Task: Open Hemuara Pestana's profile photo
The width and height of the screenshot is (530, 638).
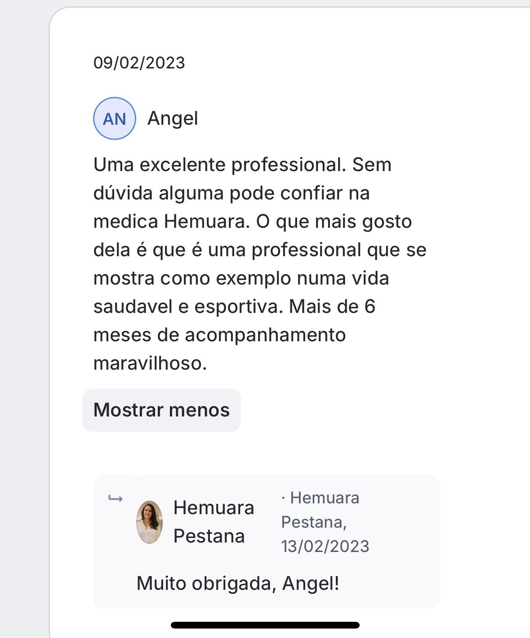Action: (149, 522)
